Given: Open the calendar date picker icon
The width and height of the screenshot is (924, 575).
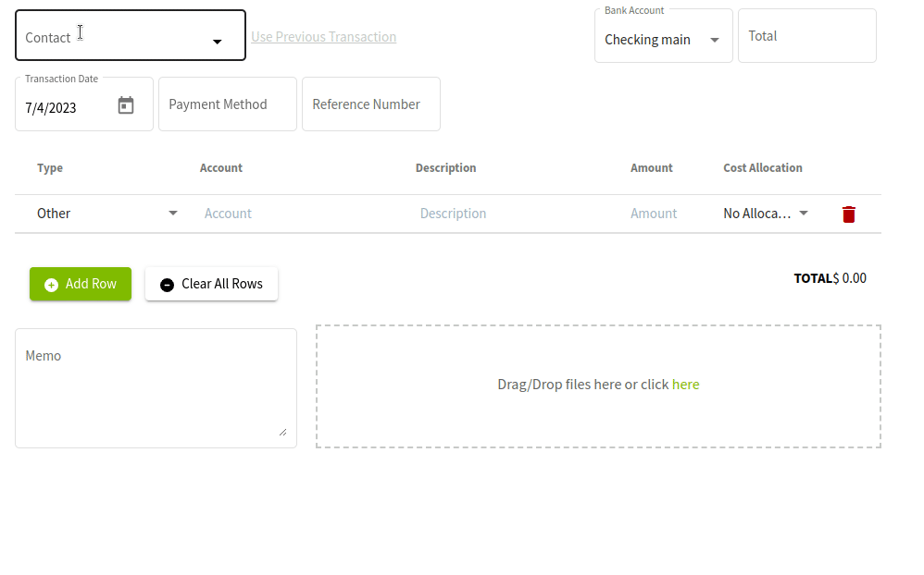Looking at the screenshot, I should tap(126, 106).
